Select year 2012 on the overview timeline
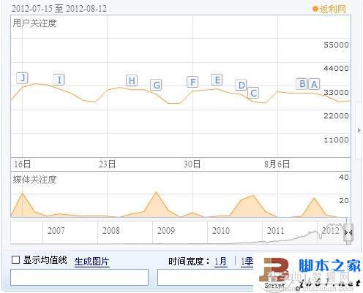 point(331,230)
